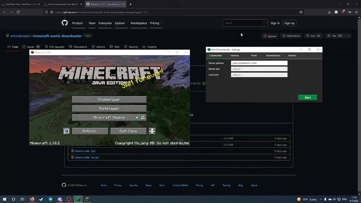
Task: Switch to the repository Wiki tab
Action: [115, 47]
